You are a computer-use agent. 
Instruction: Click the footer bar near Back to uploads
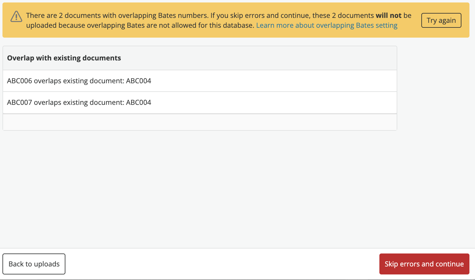pyautogui.click(x=185, y=264)
